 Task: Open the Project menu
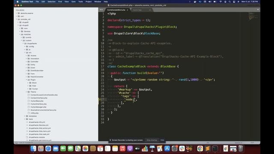pos(89,2)
